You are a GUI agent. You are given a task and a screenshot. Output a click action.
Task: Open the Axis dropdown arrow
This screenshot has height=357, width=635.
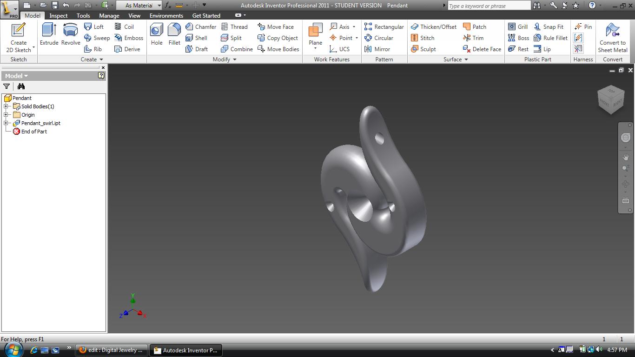tap(354, 27)
